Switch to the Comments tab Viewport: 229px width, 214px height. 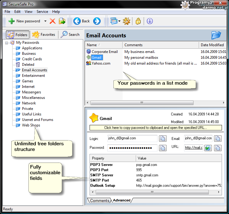pyautogui.click(x=99, y=201)
